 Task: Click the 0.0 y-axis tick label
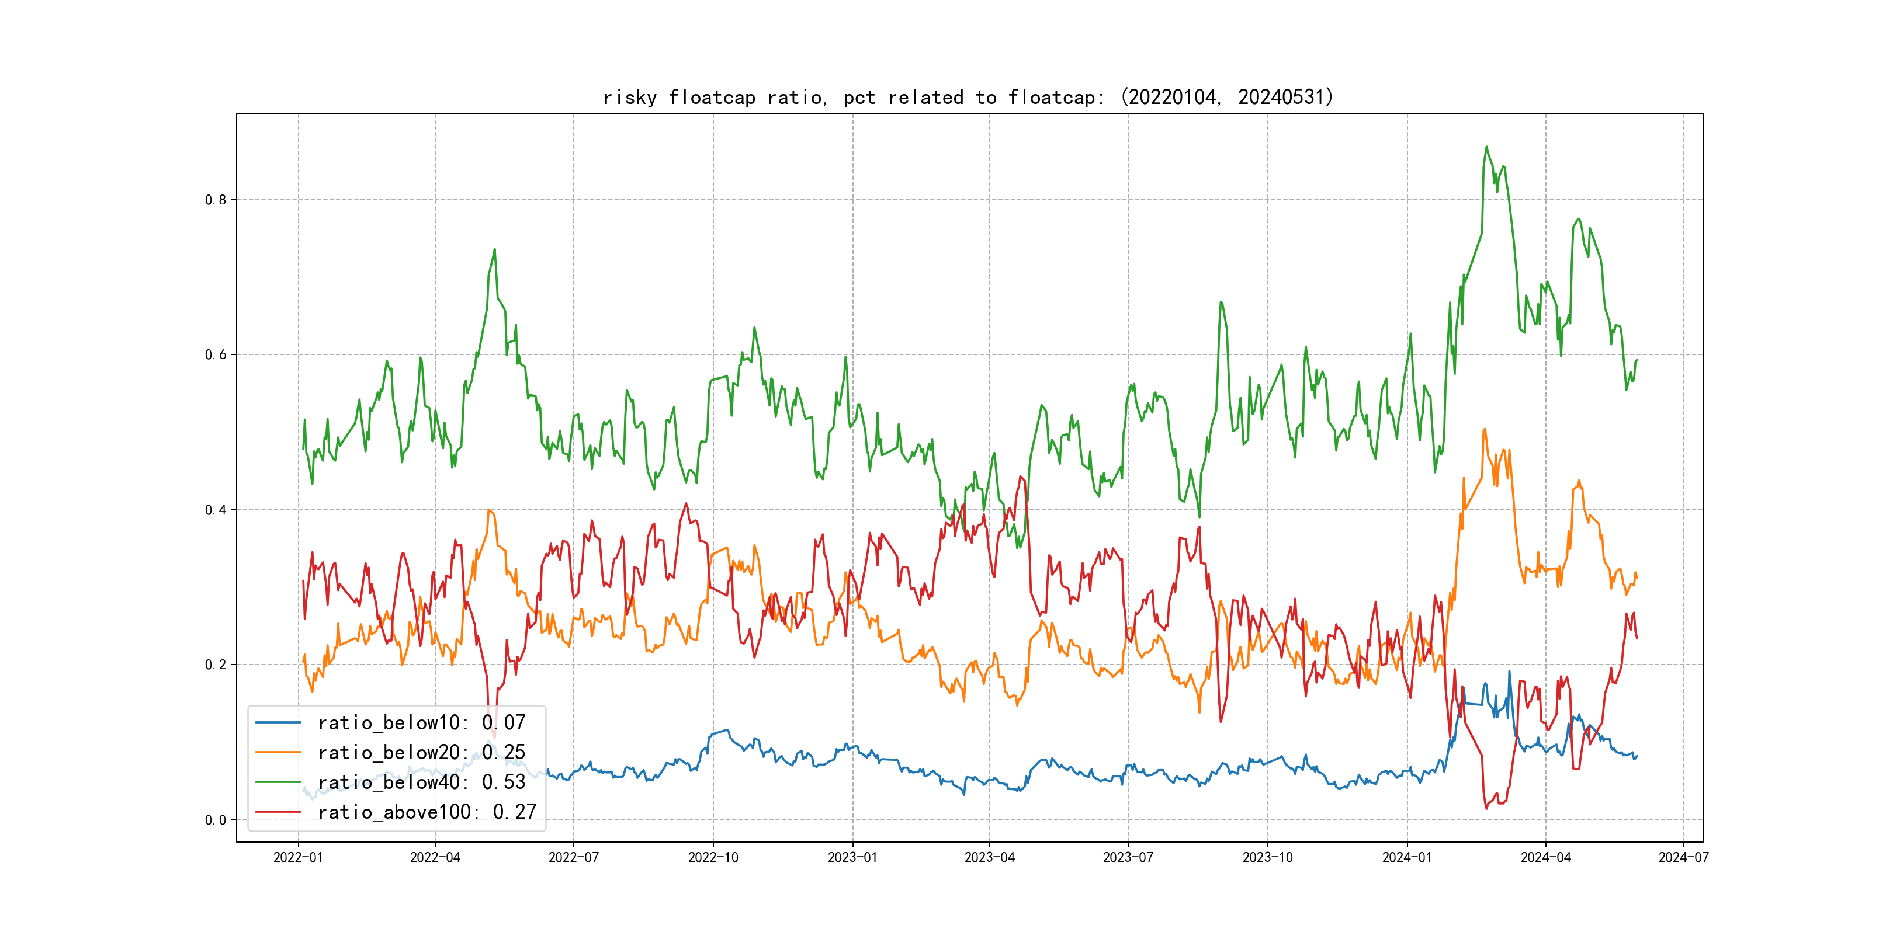[x=216, y=820]
